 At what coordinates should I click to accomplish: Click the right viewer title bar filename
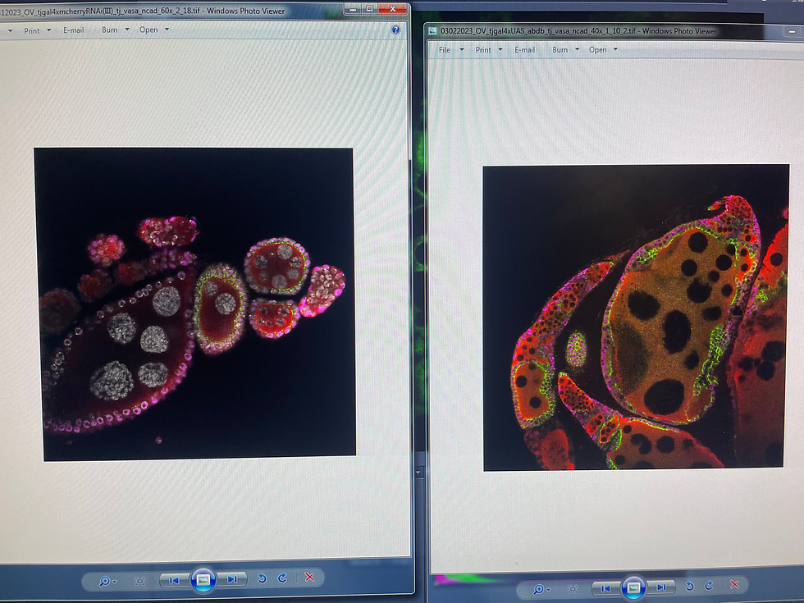point(538,31)
